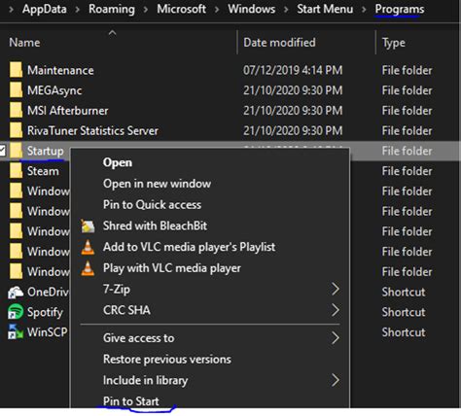461x416 pixels.
Task: Select the MEGAsync folder icon
Action: [16, 90]
